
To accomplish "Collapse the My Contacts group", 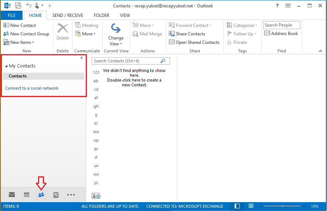I will (x=6, y=66).
